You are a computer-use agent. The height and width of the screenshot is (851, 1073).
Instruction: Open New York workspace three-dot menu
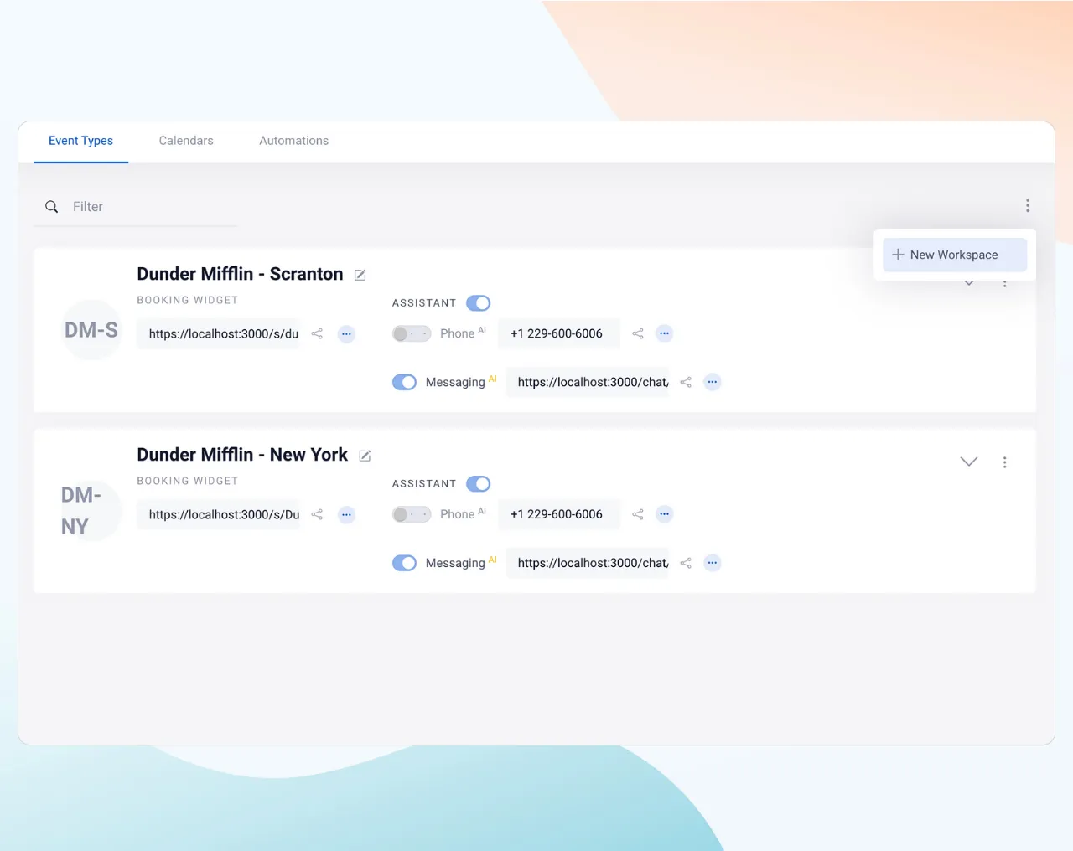pyautogui.click(x=1005, y=462)
